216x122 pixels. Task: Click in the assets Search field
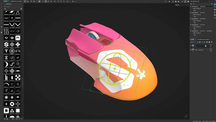(13, 6)
